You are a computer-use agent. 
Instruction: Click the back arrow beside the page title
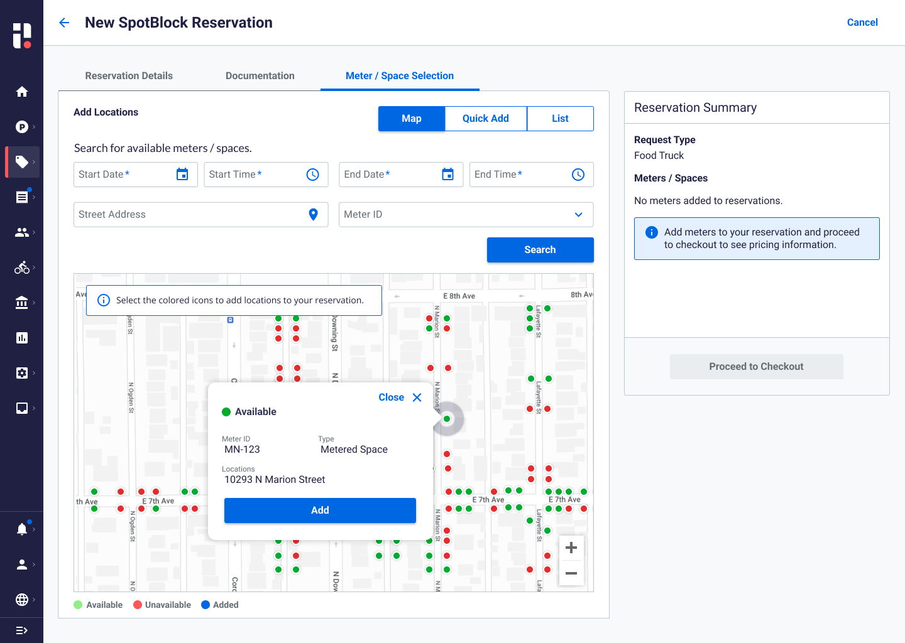pyautogui.click(x=64, y=23)
